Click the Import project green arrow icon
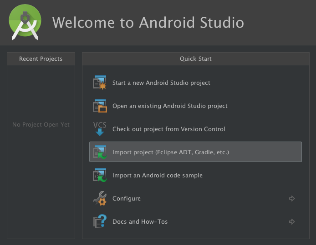Screen dimensions: 316x245 tap(100, 152)
